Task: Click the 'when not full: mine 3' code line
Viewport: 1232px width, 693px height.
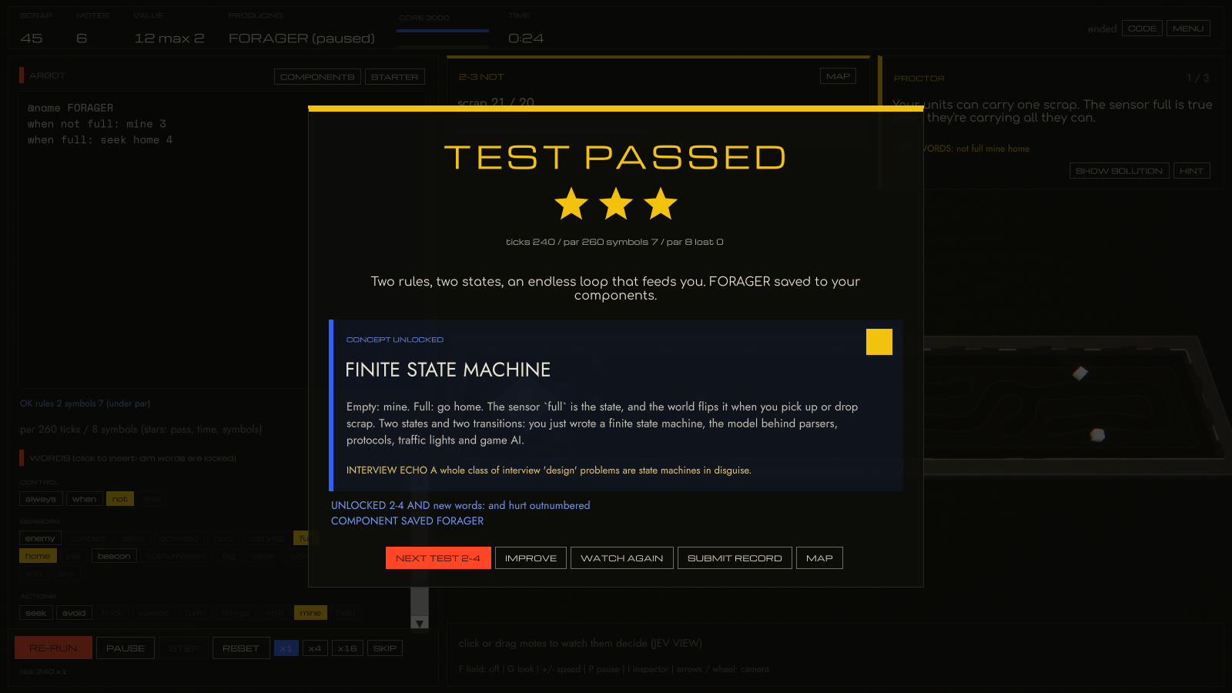Action: (97, 124)
